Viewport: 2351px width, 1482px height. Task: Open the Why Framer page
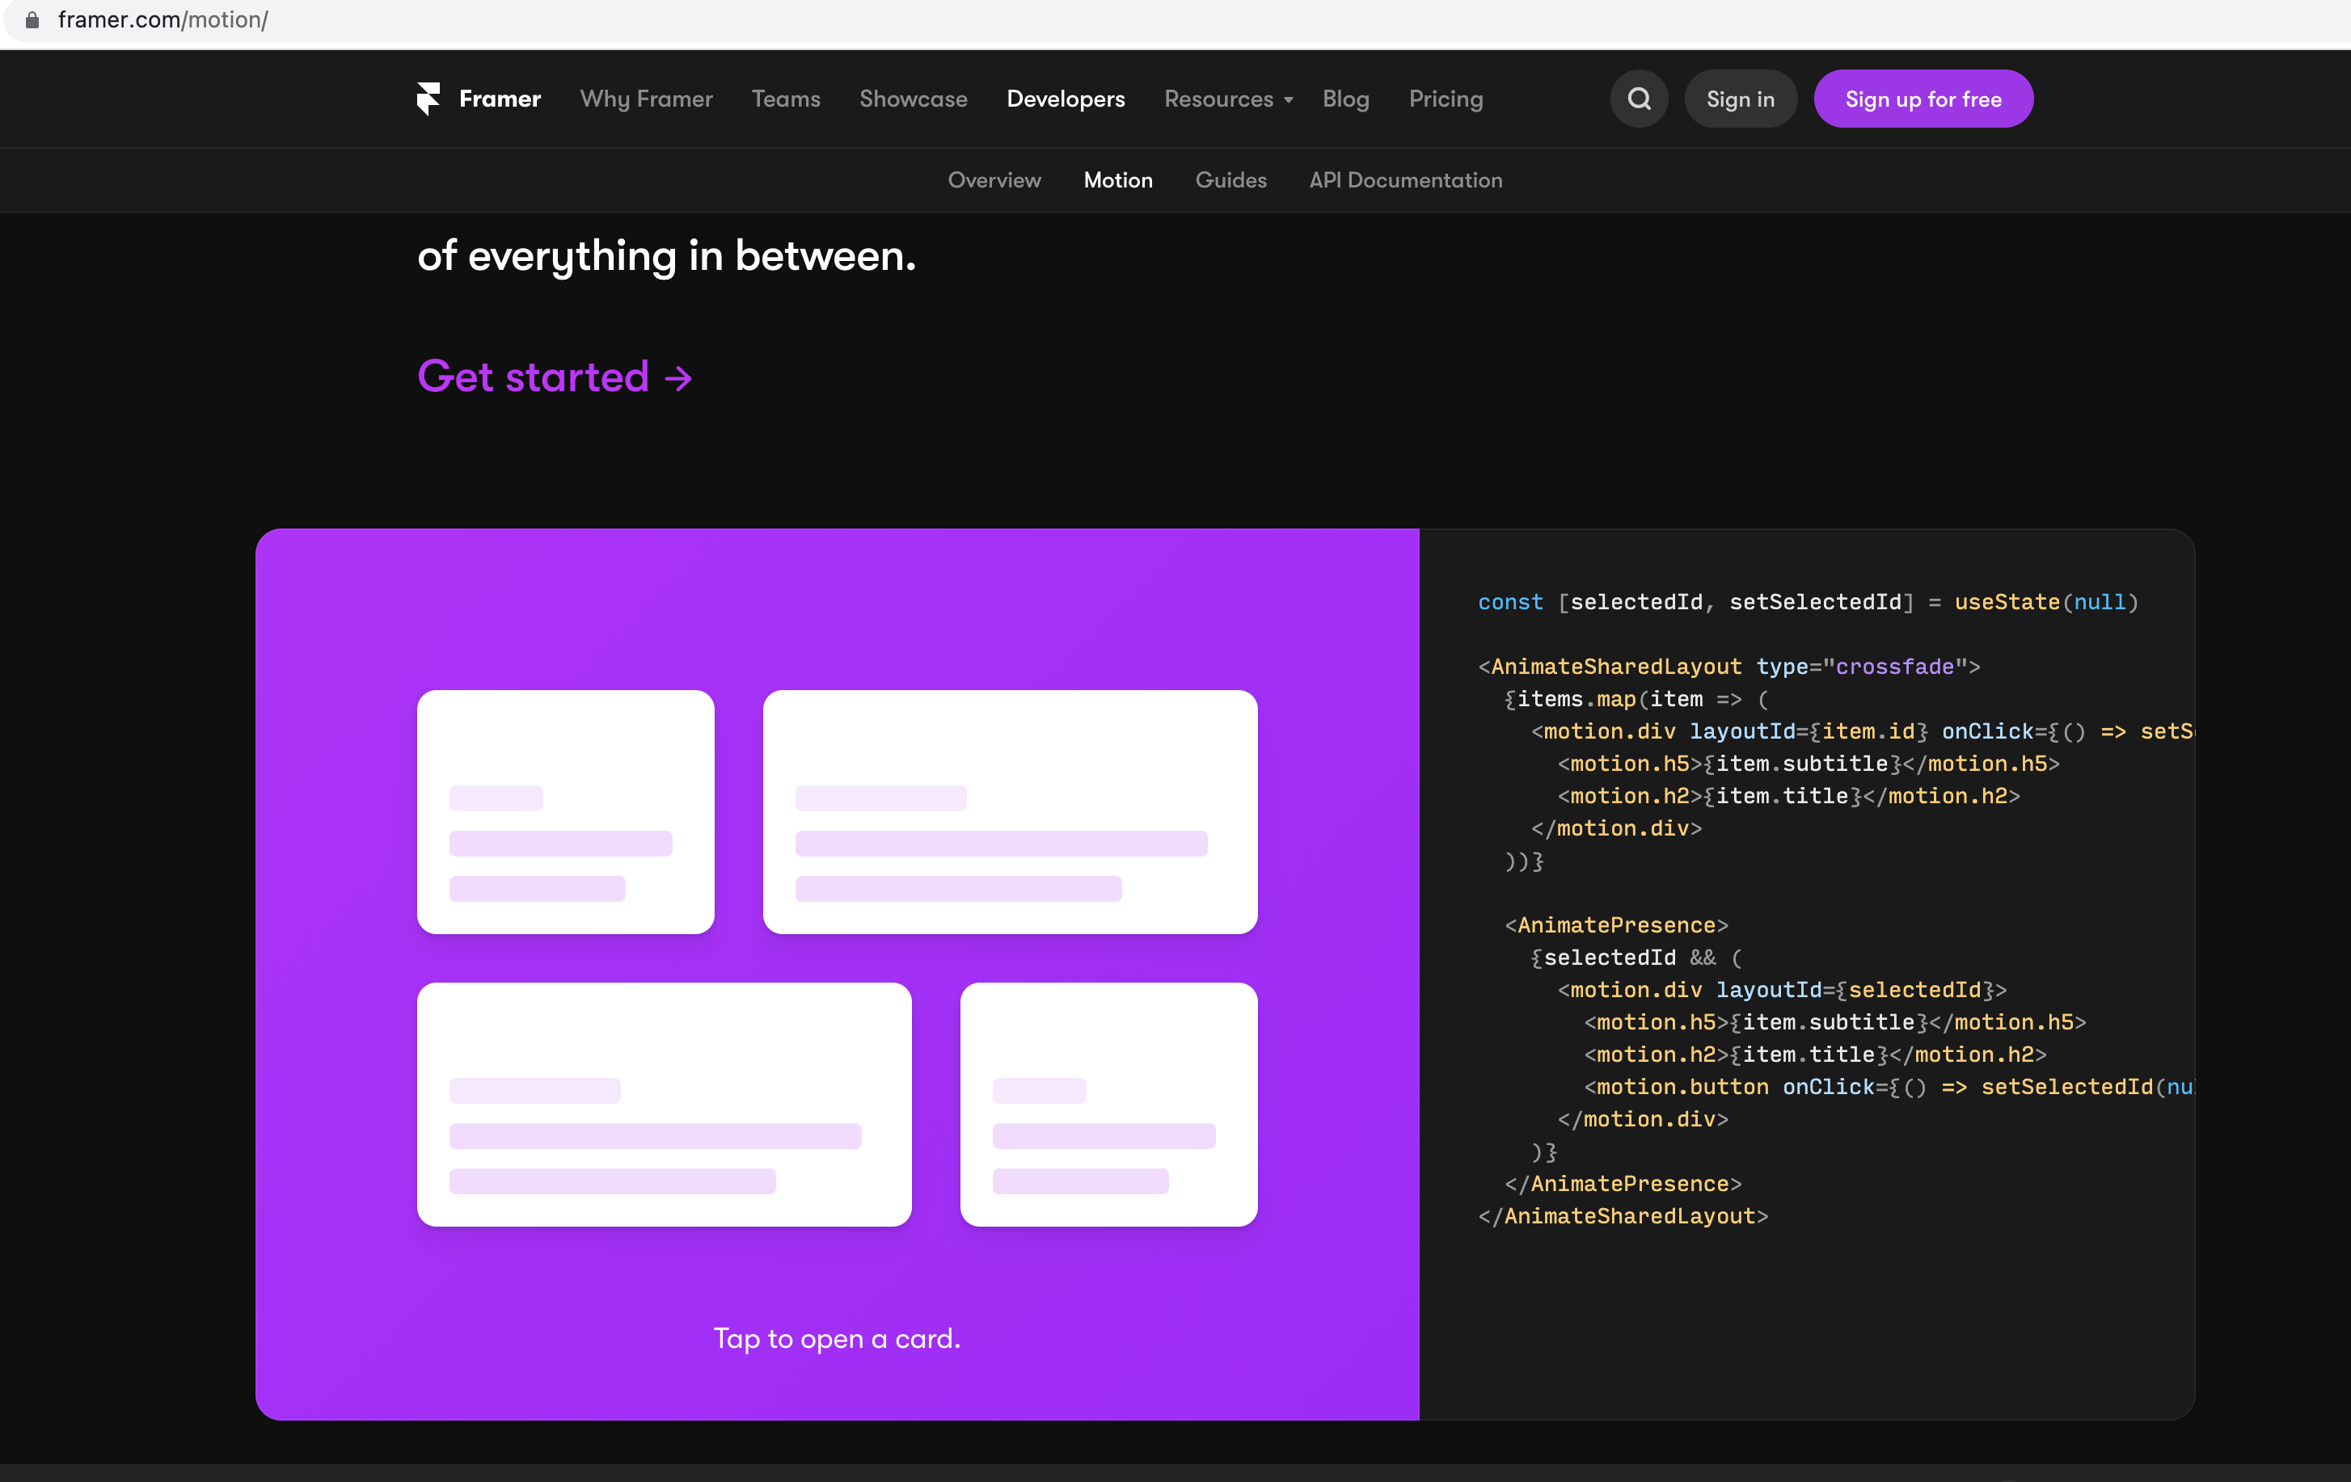646,99
